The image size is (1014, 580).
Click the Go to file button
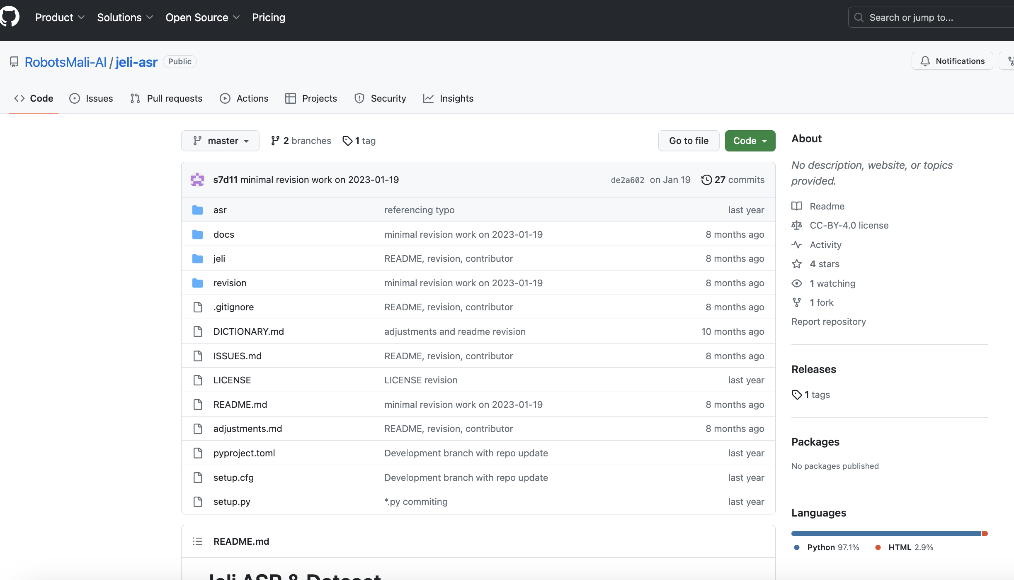click(689, 141)
